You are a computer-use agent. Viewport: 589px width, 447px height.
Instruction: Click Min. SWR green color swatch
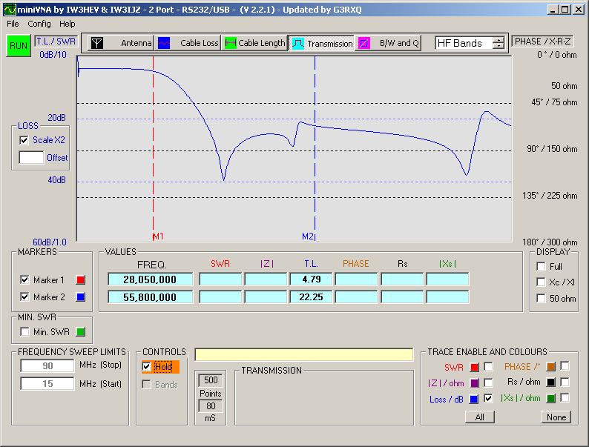80,332
